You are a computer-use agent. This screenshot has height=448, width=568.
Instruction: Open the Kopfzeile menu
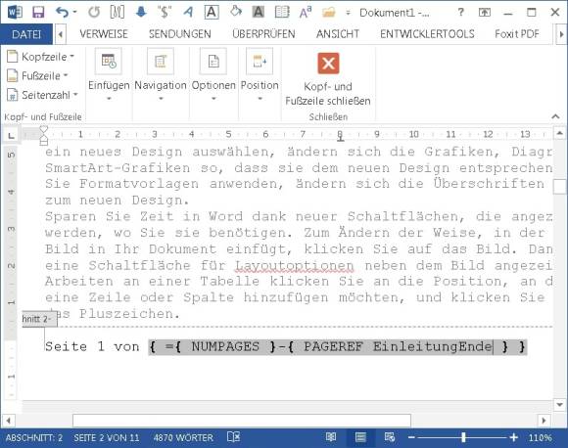coord(40,57)
